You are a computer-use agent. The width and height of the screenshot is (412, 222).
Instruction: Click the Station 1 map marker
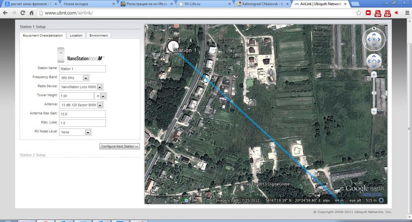tap(173, 46)
